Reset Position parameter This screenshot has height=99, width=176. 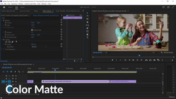[x=61, y=23]
